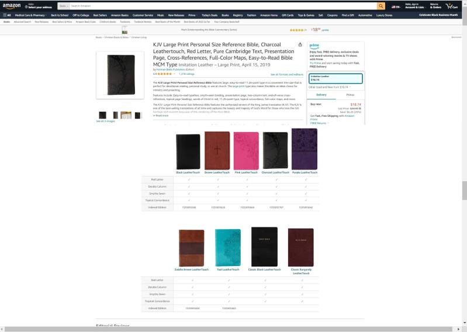Screen dimensions: 467x332
Task: Select the open-pages image thumbnail
Action: coord(126,115)
